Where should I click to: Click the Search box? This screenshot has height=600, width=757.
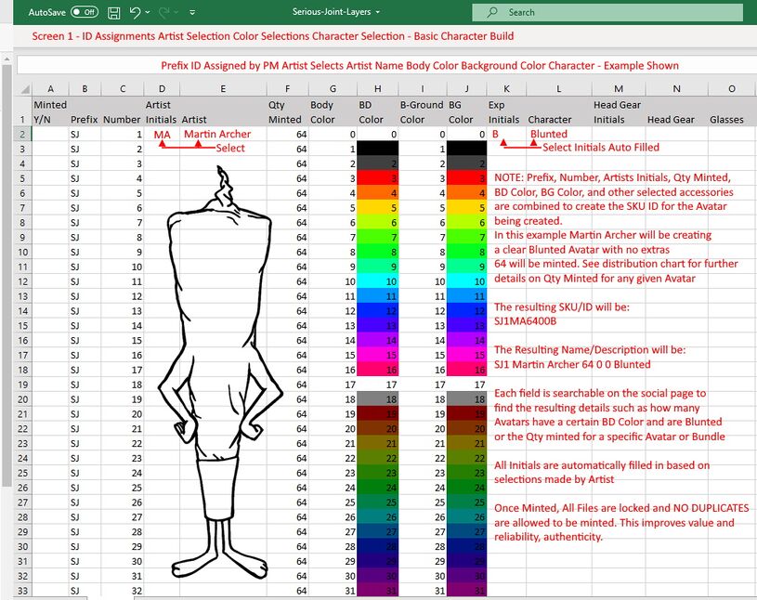[x=607, y=13]
